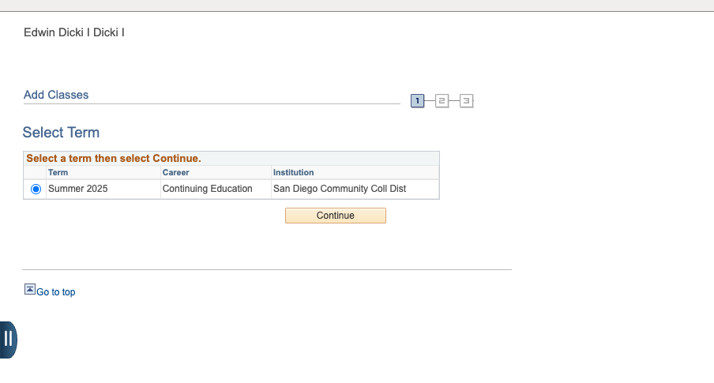Click the Go to top arrow icon
Viewport: 714px width, 383px height.
pyautogui.click(x=29, y=289)
